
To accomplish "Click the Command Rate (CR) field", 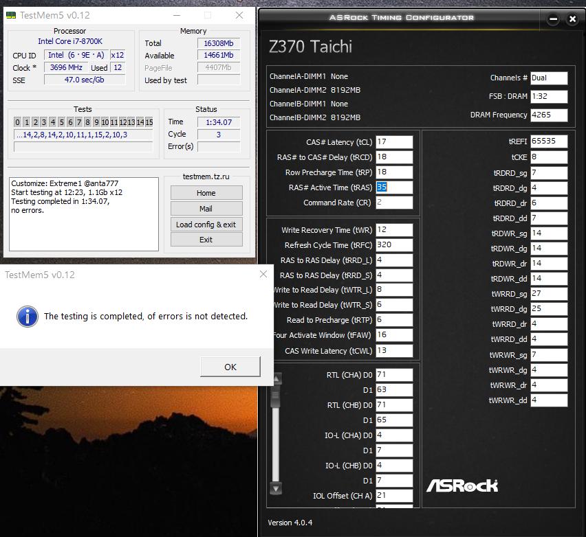I will click(x=394, y=203).
